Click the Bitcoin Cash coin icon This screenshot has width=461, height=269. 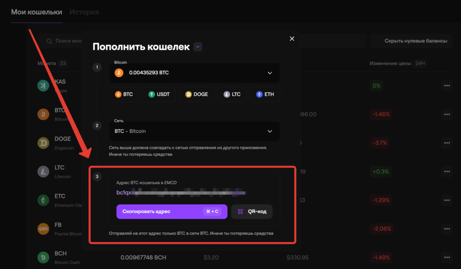tap(43, 257)
